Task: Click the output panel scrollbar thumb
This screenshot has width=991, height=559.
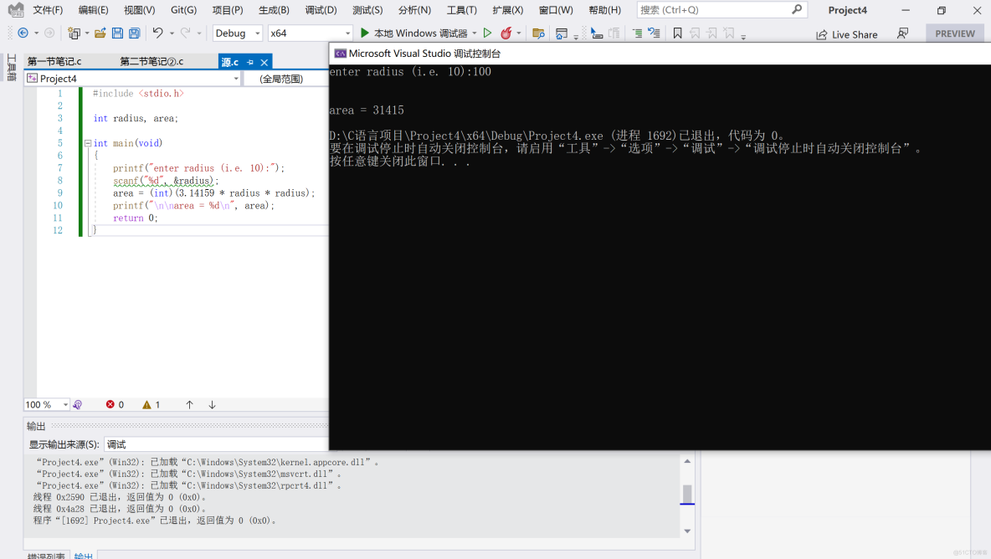Action: tap(687, 494)
